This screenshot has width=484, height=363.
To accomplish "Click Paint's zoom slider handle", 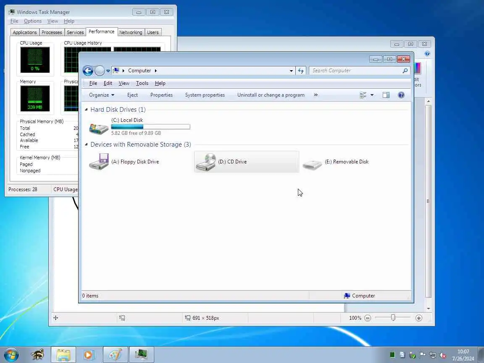I will (393, 318).
